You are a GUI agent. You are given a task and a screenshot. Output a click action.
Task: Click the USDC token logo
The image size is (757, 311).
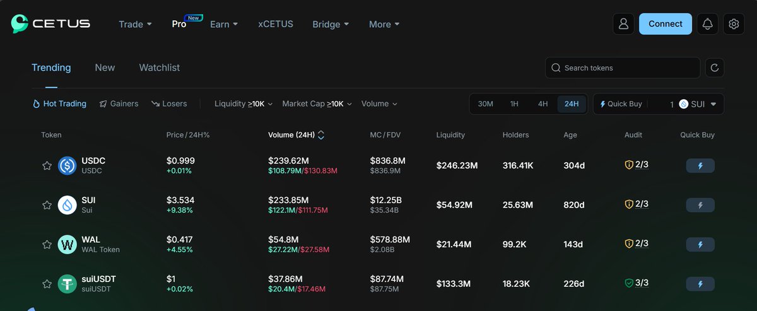point(67,165)
